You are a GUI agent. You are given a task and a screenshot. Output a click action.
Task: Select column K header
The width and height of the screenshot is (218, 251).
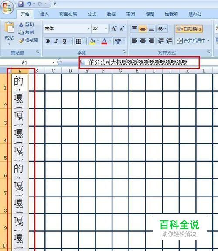click(187, 71)
